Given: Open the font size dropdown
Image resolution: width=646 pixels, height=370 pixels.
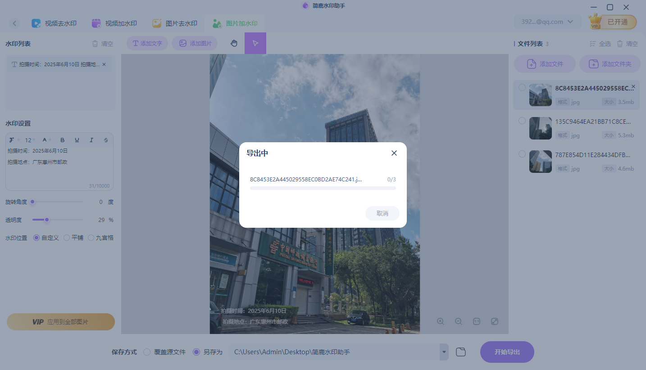Looking at the screenshot, I should 29,140.
